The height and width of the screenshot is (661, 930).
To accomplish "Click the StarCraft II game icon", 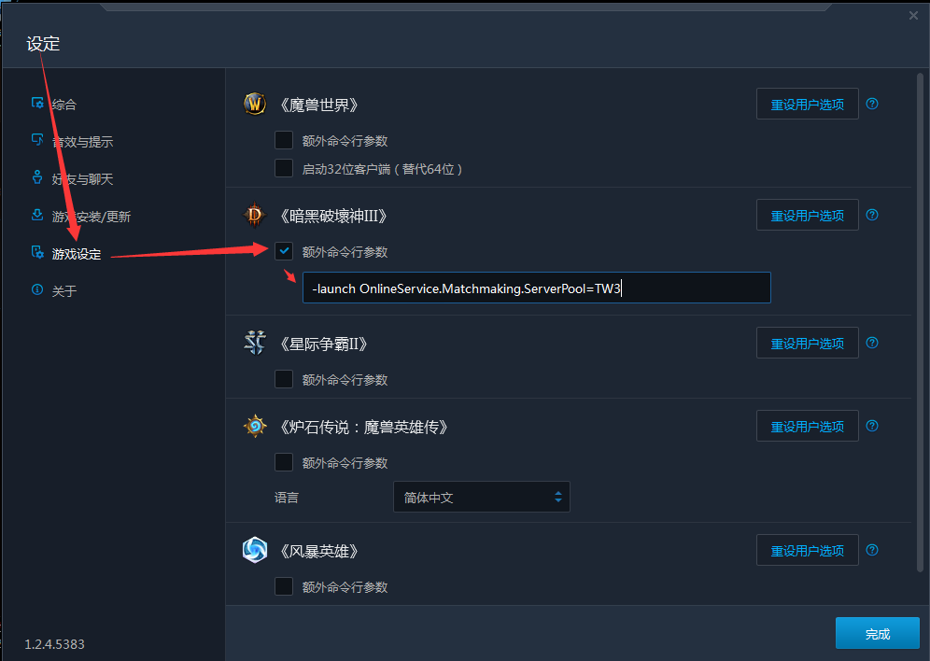I will click(x=255, y=343).
